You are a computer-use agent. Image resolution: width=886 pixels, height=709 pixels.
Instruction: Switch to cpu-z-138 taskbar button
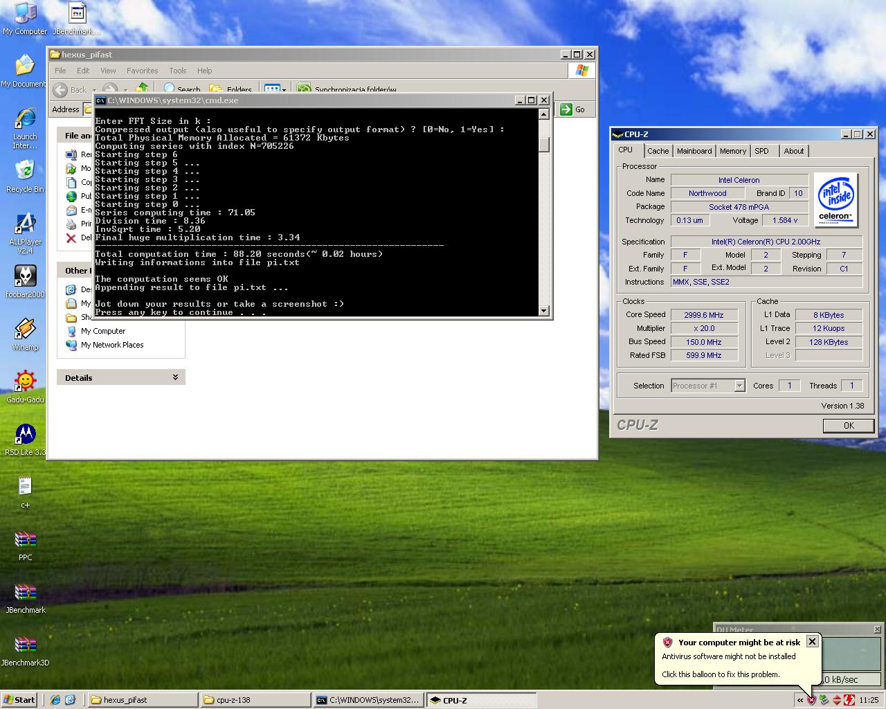(x=255, y=700)
